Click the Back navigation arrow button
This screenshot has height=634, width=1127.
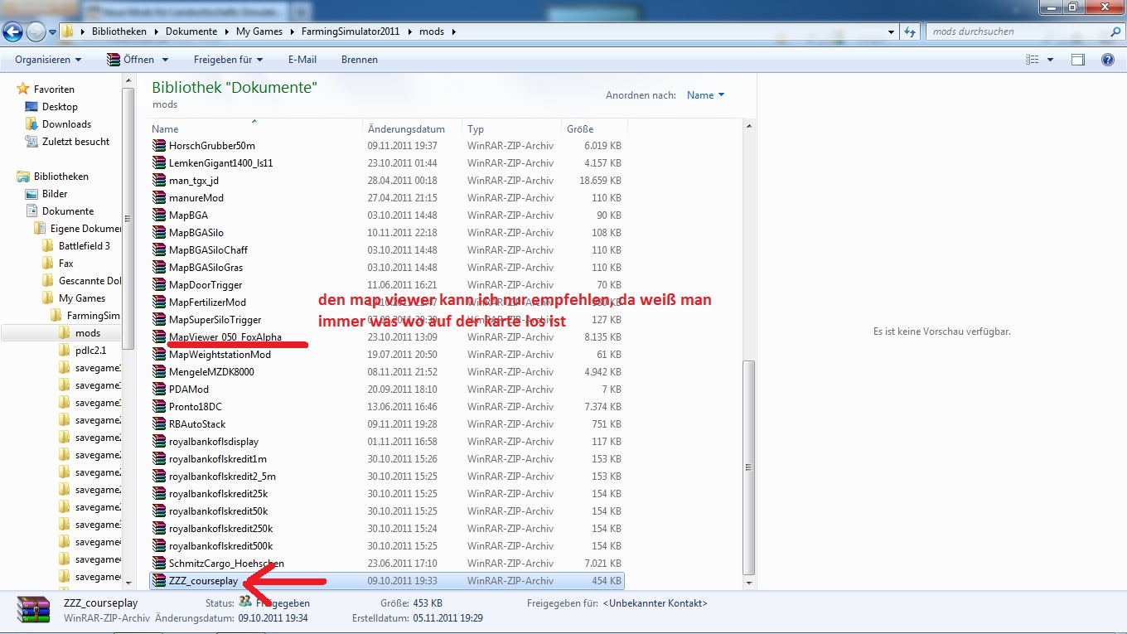(13, 32)
